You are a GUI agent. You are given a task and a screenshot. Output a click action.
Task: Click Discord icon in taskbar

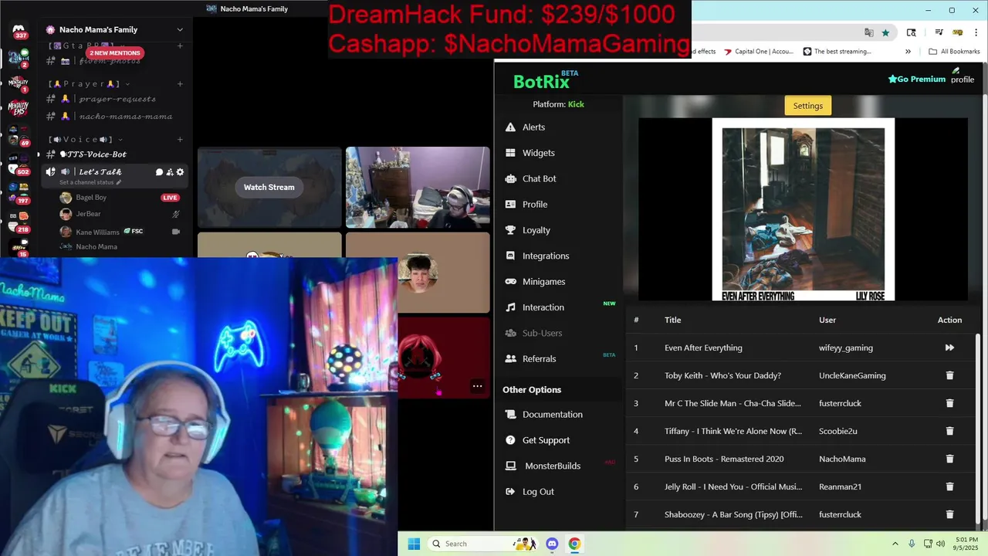click(552, 544)
